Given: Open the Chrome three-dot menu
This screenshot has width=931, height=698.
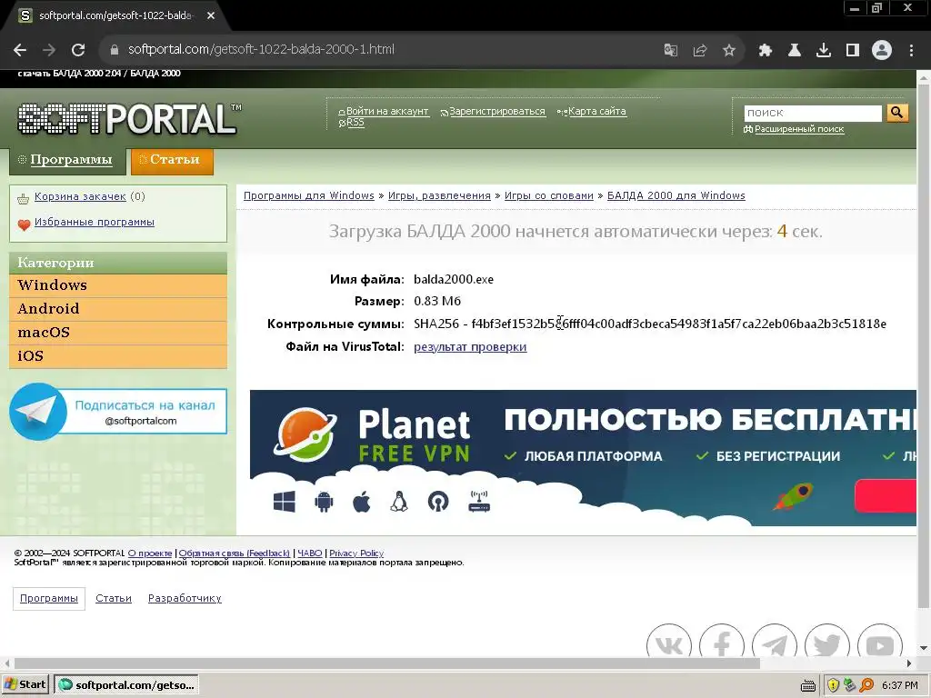Looking at the screenshot, I should 911,51.
